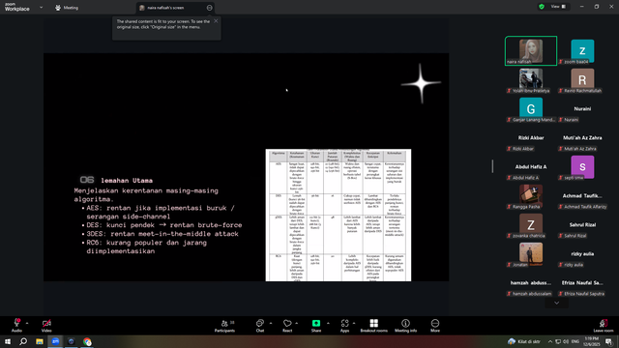
Task: Click the green encryption shield icon
Action: (x=542, y=7)
